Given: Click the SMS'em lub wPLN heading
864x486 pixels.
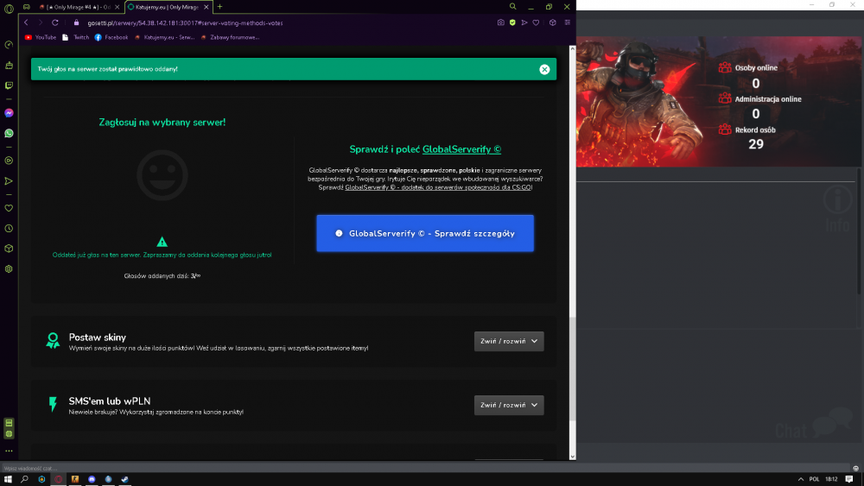Looking at the screenshot, I should [x=110, y=401].
